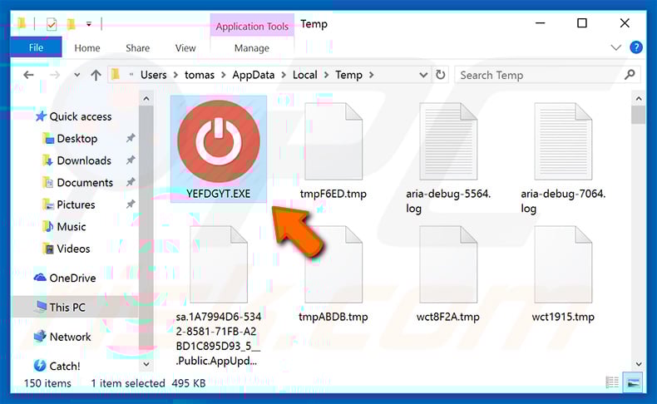Click the file list scrollbar thumb
Viewport: 657px width, 404px height.
639,115
